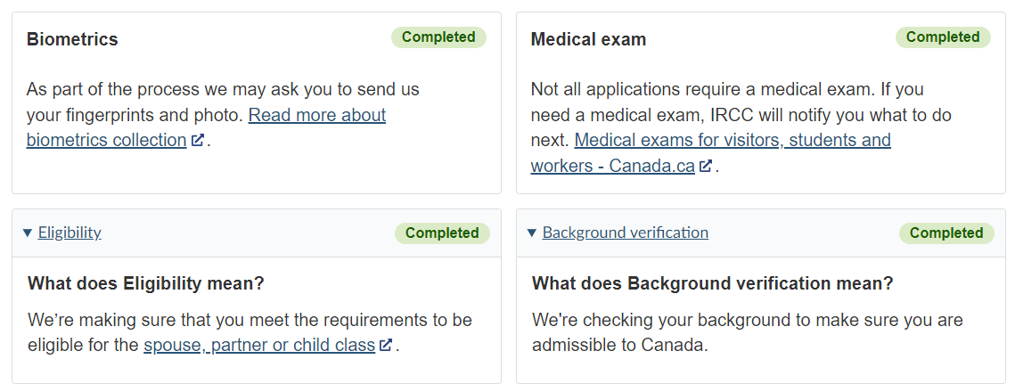Click 'workers - Canada.ca' link text
Viewport: 1015px width, 392px height.
[613, 167]
